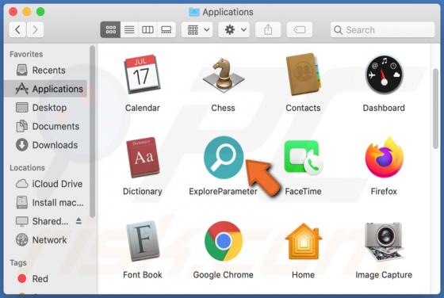Open Downloads in the sidebar
Screen dimensions: 444x298
point(45,145)
